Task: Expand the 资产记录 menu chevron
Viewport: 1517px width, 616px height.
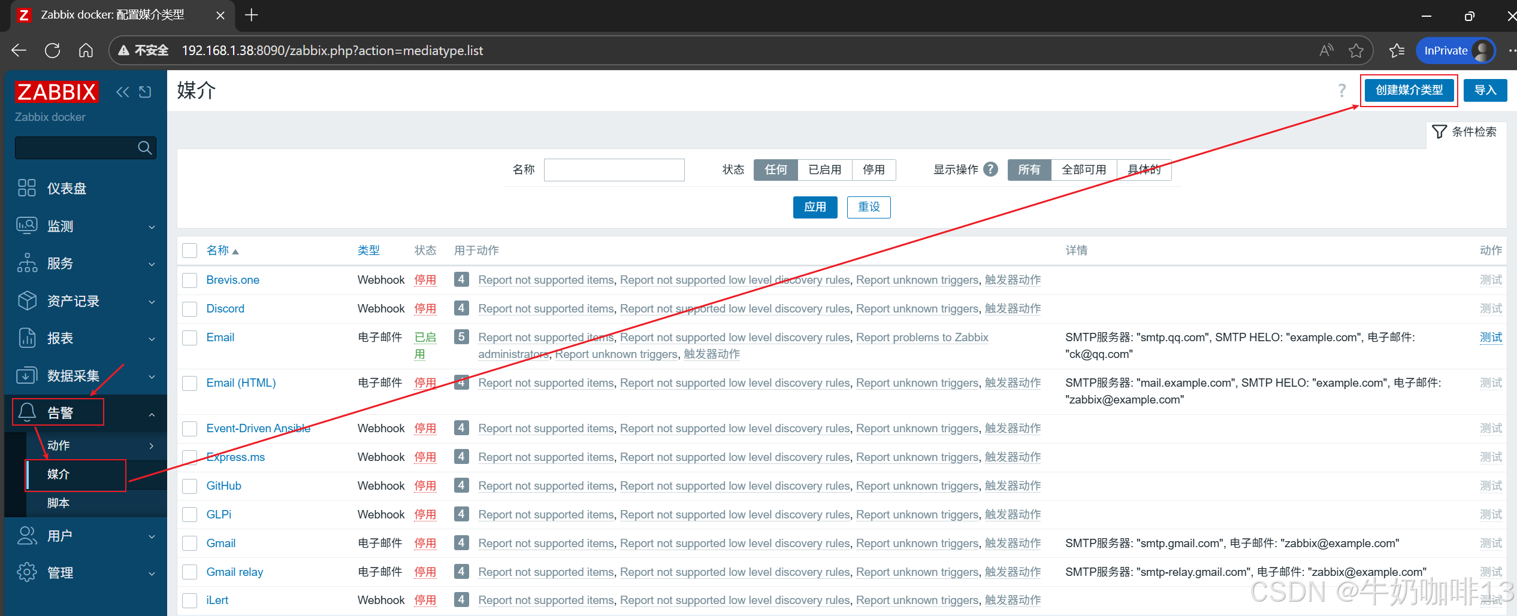Action: pyautogui.click(x=152, y=302)
